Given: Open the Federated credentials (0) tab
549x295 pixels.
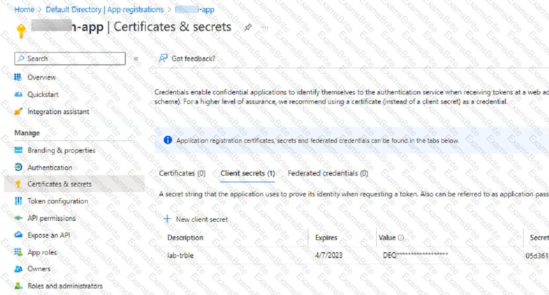Looking at the screenshot, I should [328, 173].
